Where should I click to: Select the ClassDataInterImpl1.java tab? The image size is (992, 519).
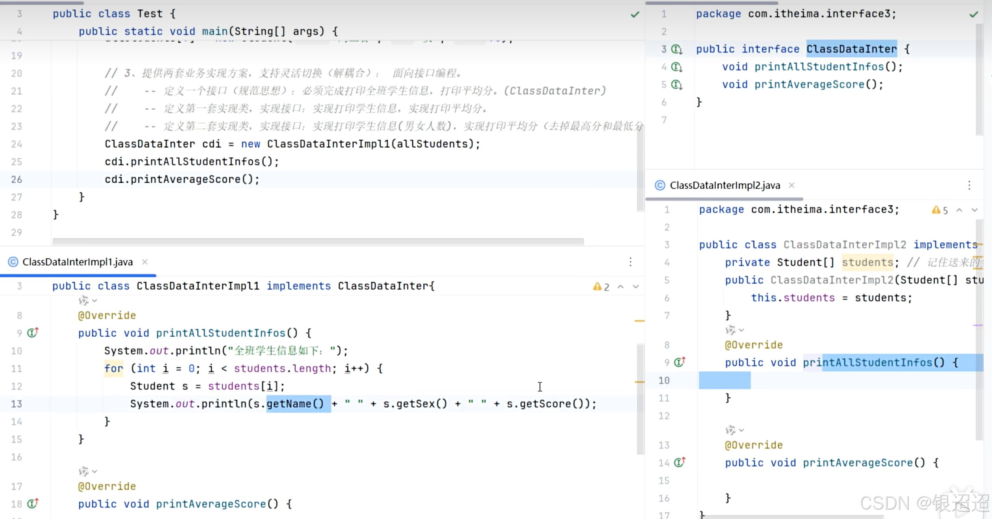click(x=77, y=262)
